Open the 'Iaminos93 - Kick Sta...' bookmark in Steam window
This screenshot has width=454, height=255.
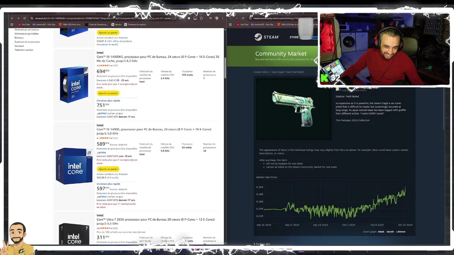tap(263, 24)
